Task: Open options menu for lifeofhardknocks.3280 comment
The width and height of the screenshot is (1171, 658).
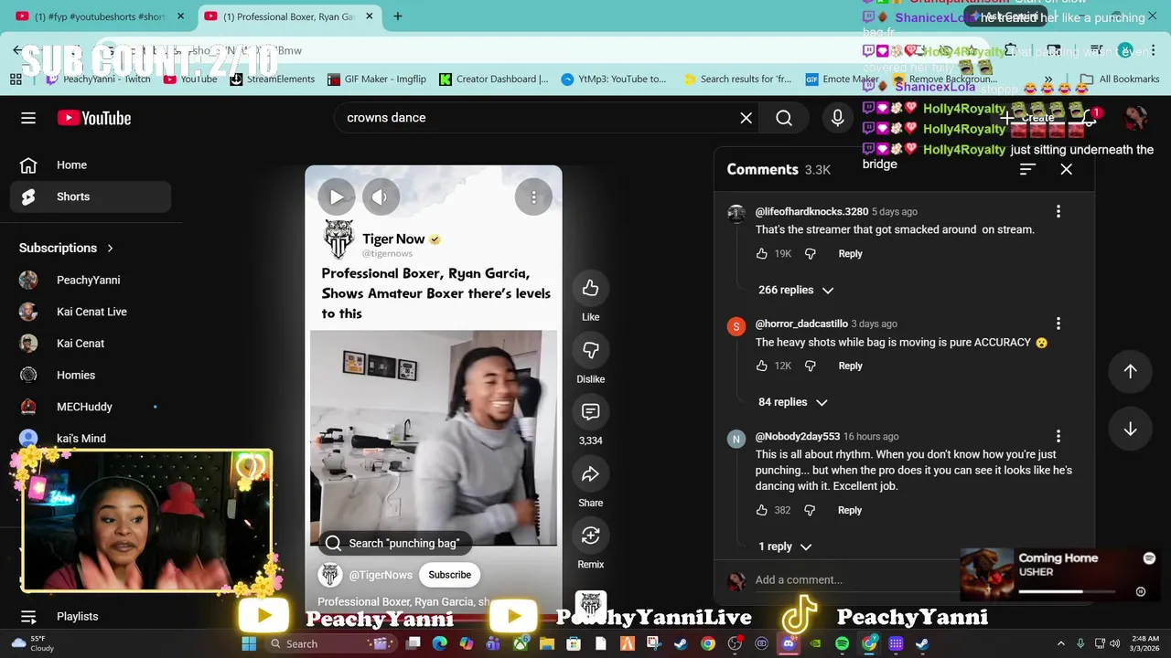Action: [1058, 211]
